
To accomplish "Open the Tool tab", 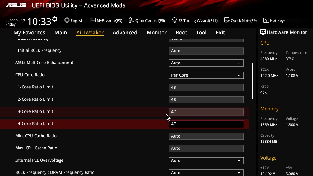I will pos(201,33).
